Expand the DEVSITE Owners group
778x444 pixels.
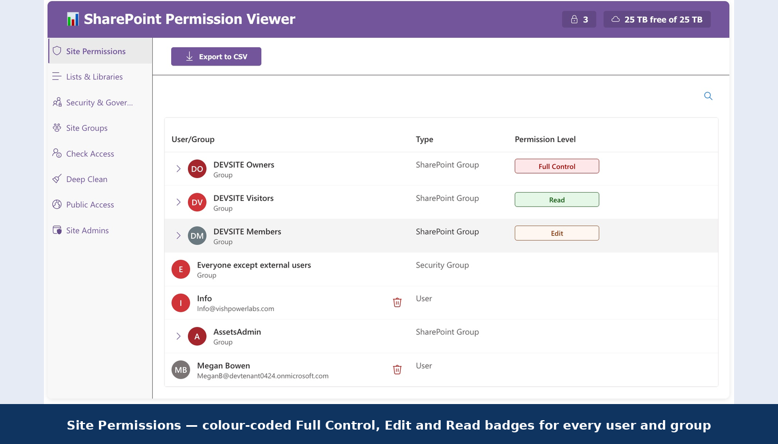point(178,169)
